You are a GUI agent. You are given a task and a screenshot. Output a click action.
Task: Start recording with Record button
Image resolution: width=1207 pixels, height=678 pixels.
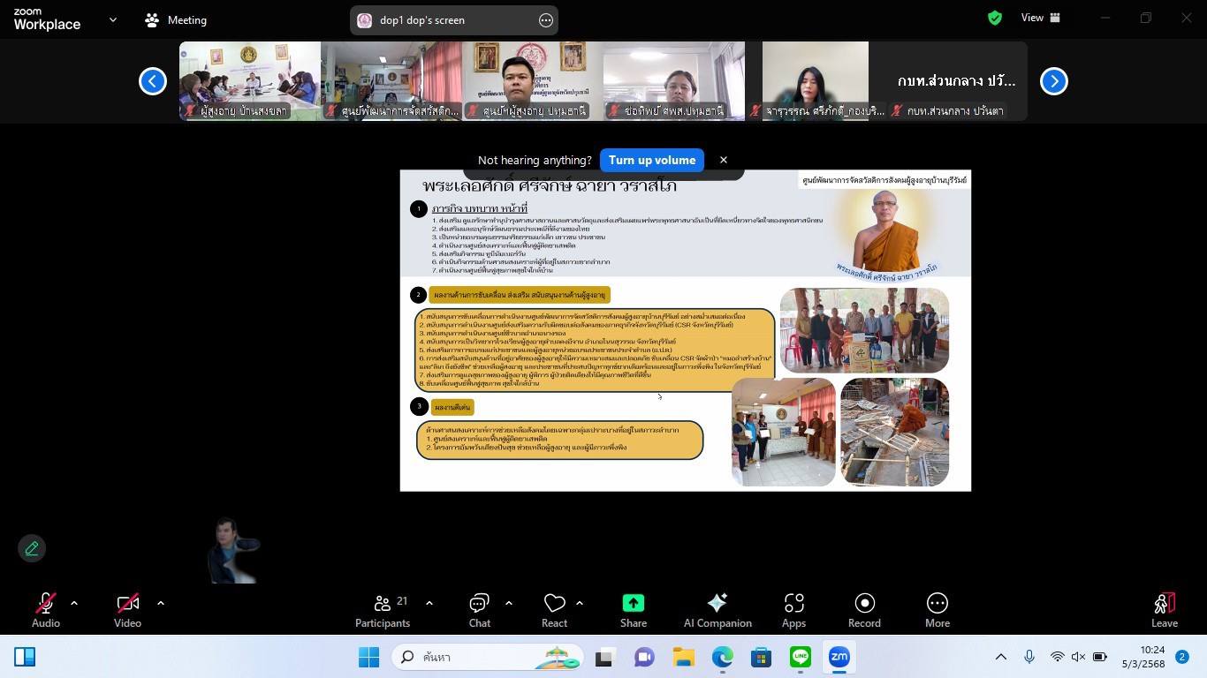tap(863, 610)
